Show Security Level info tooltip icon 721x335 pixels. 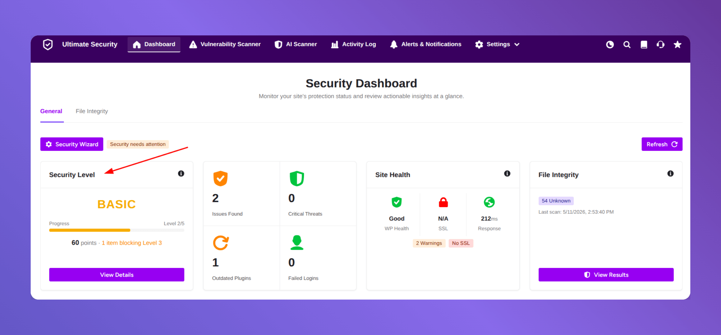[181, 174]
